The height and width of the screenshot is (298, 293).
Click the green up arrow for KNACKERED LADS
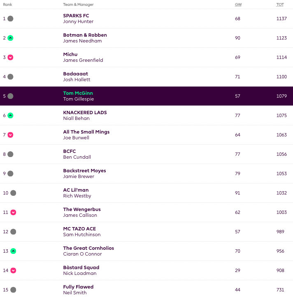coord(10,115)
